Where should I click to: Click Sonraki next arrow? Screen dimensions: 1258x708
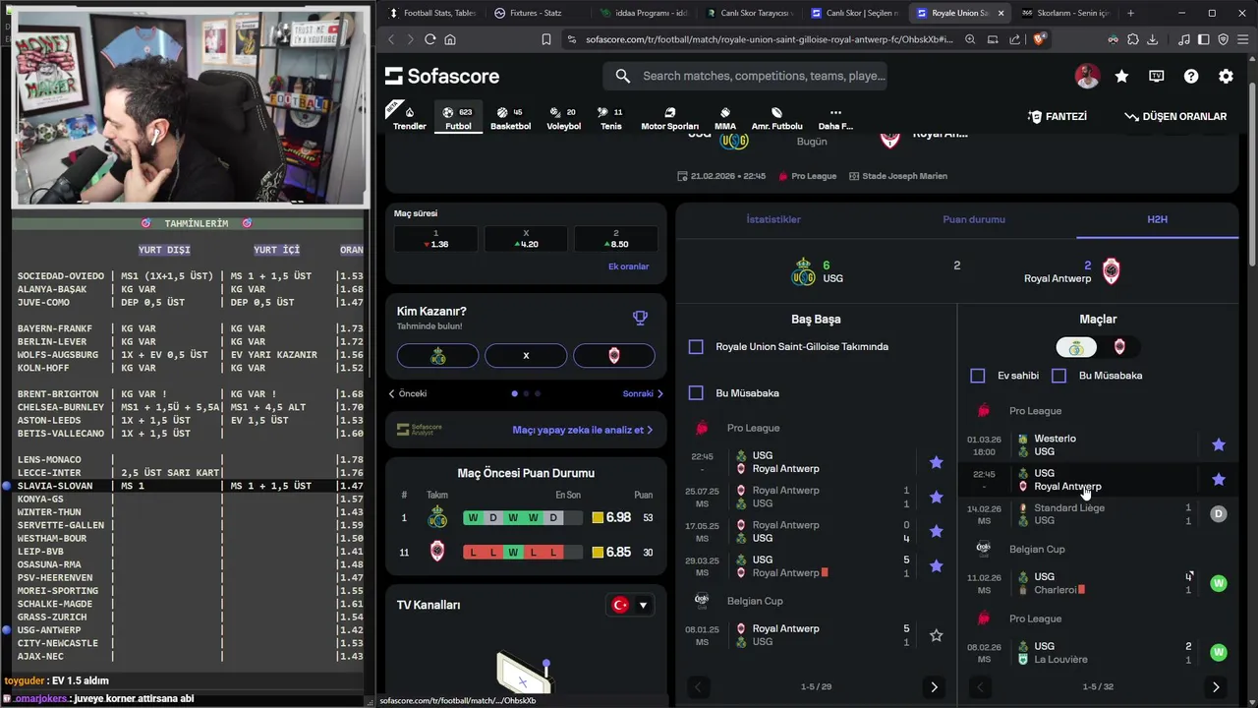pos(643,393)
